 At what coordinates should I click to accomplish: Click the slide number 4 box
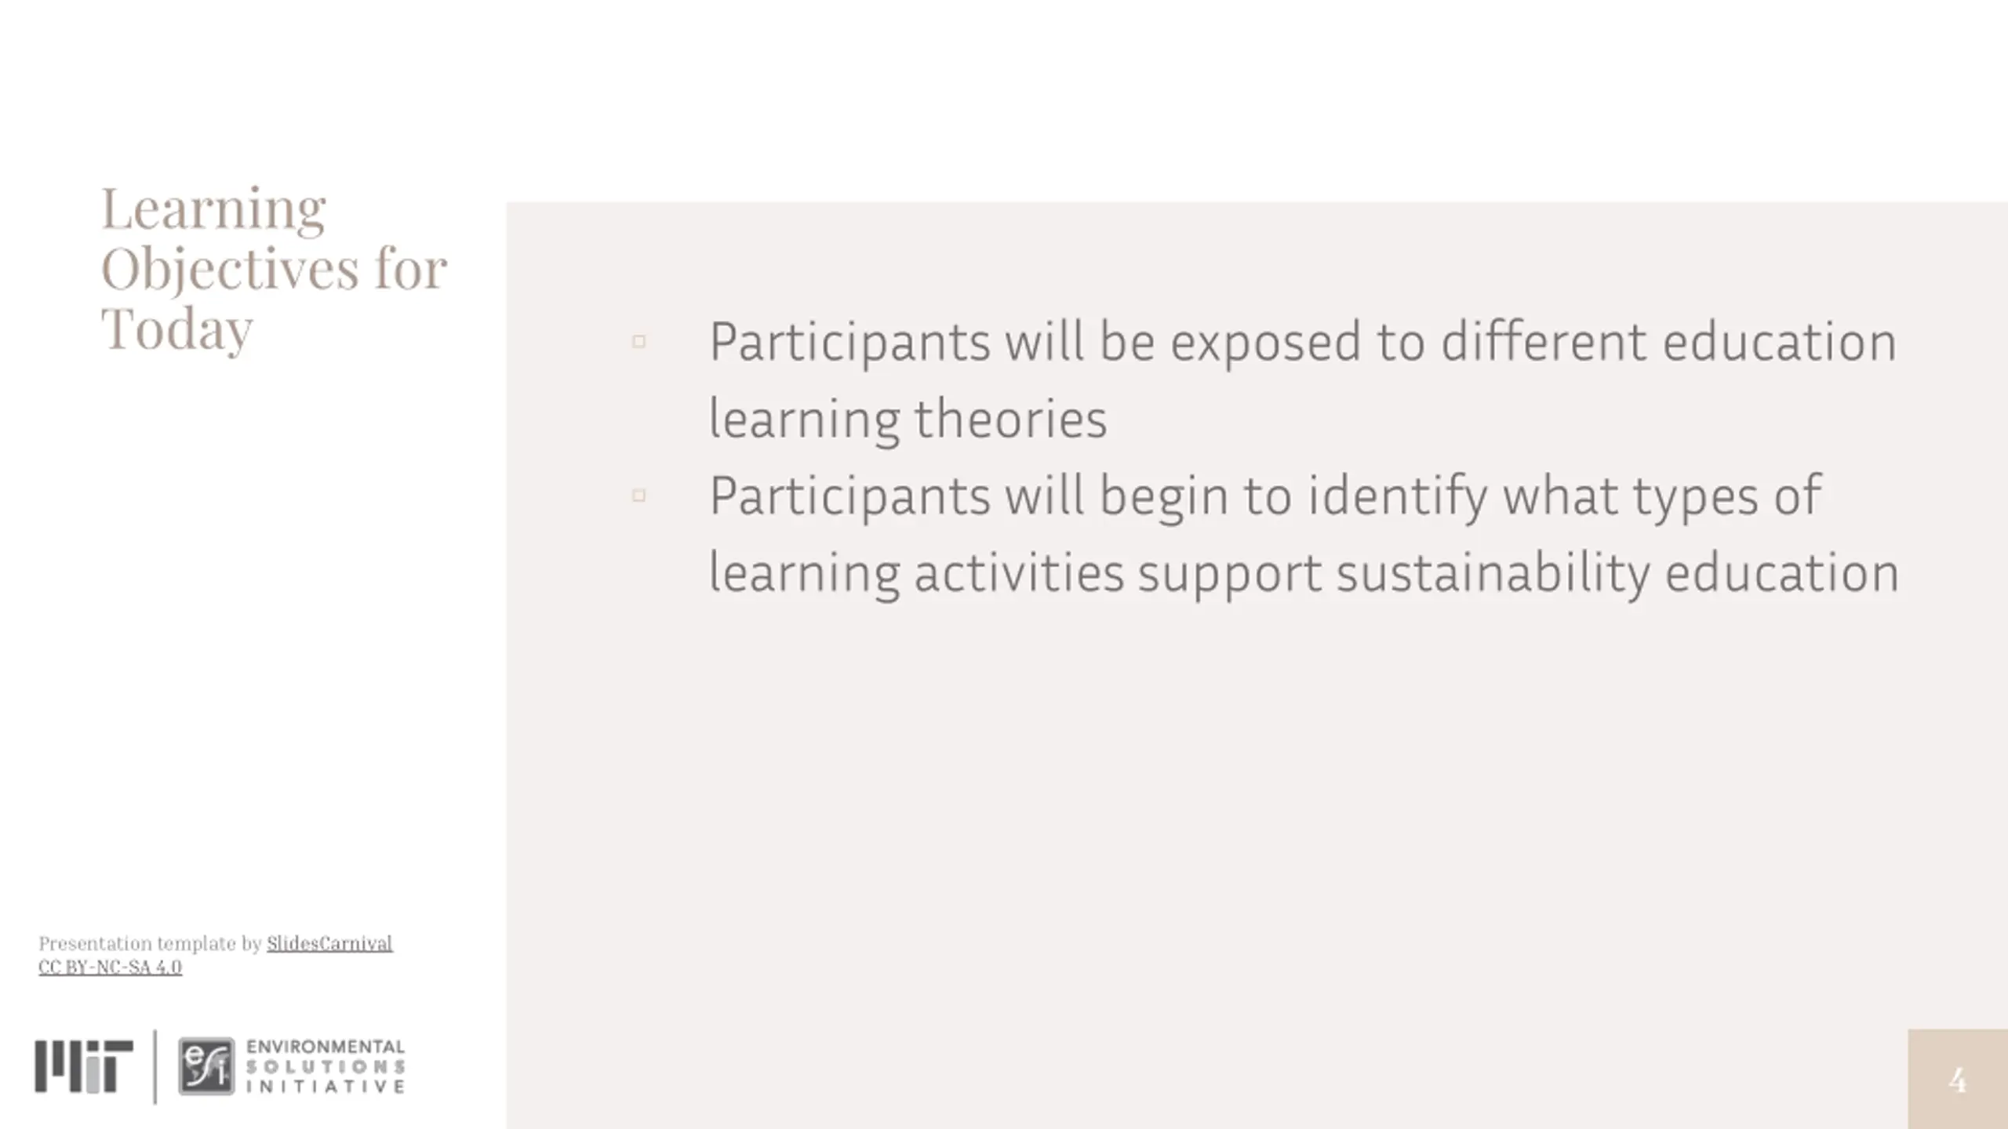point(1958,1080)
